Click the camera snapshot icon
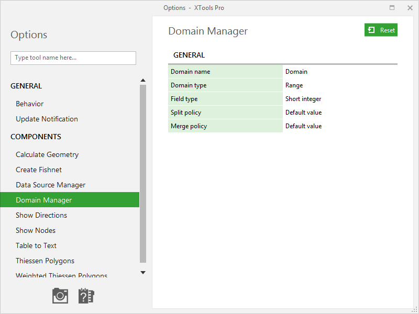 pos(60,296)
